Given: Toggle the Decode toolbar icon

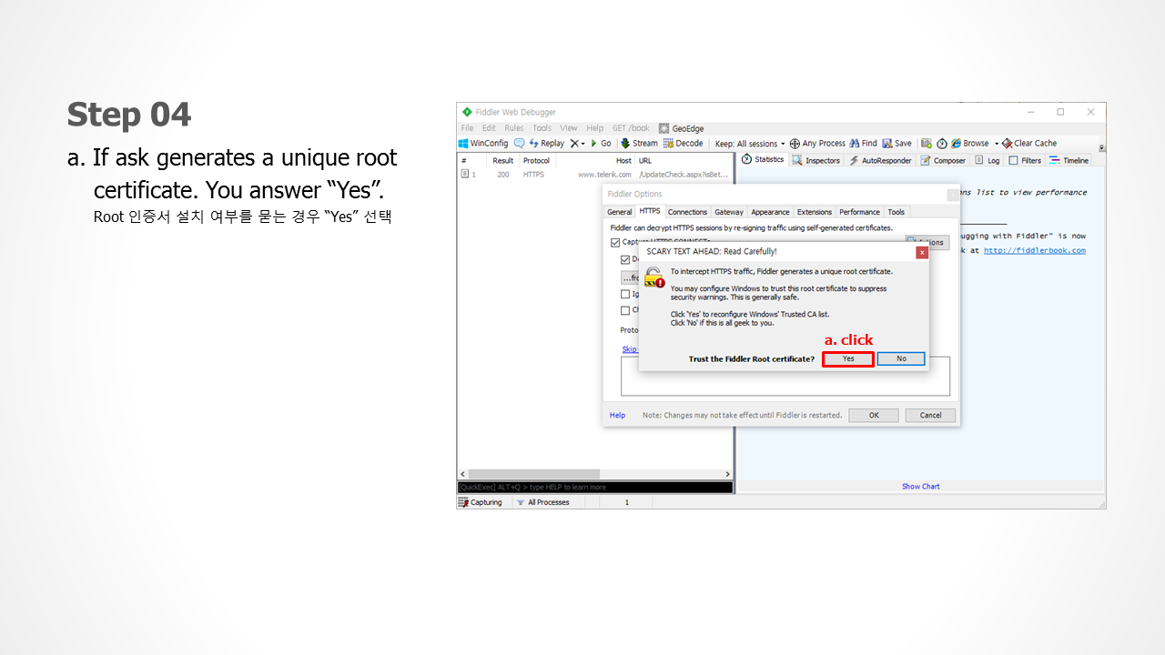Looking at the screenshot, I should [669, 144].
